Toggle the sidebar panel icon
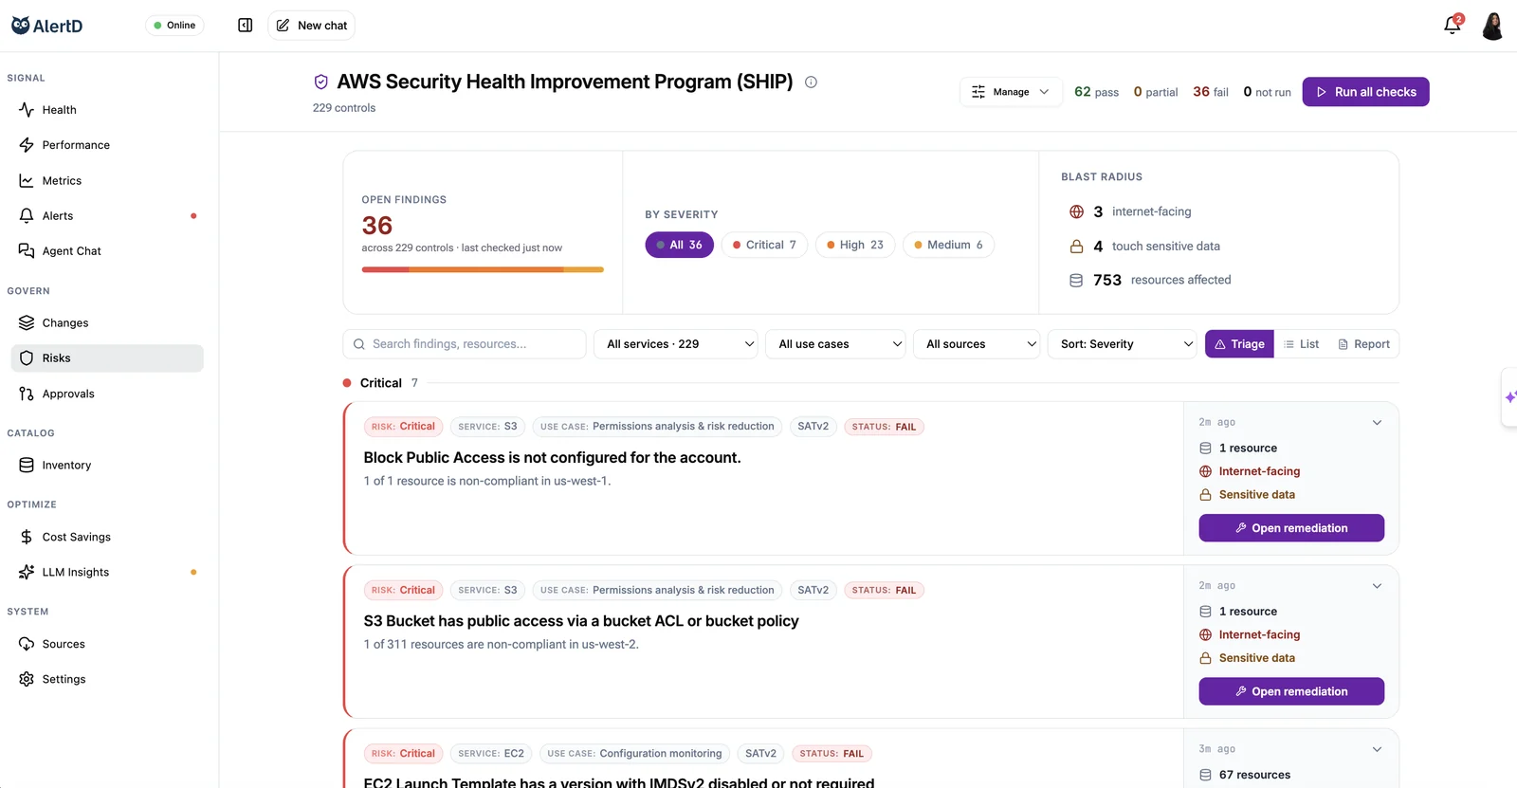1517x788 pixels. 246,26
